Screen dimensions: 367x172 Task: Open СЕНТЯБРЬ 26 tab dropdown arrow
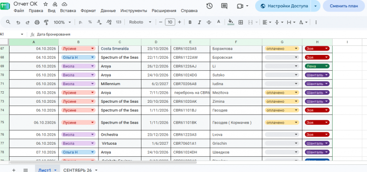click(x=96, y=170)
